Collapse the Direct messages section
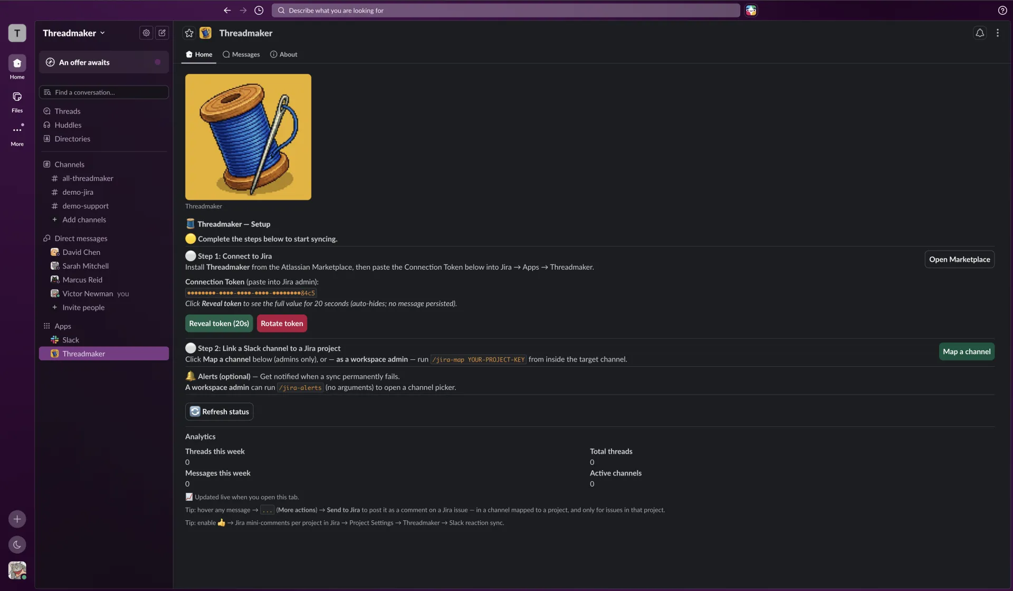1013x591 pixels. coord(81,238)
